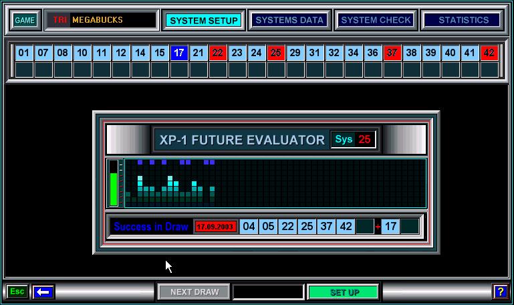514x305 pixels.
Task: Click the empty slot below number 01
Action: click(x=23, y=70)
